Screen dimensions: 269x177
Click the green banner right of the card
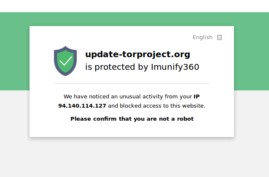pos(251,50)
